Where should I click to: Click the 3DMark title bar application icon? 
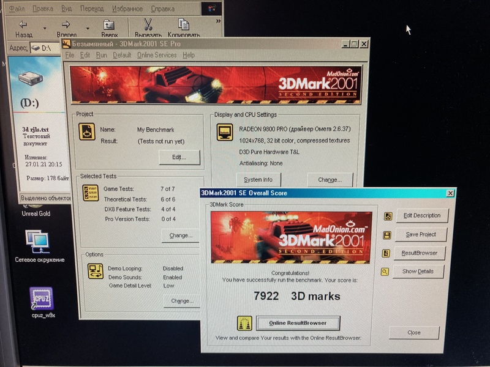[x=66, y=43]
